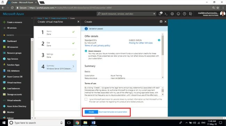Screen dimensions: 226x126
Task: Open privacy policy link
Action: [x=104, y=46]
